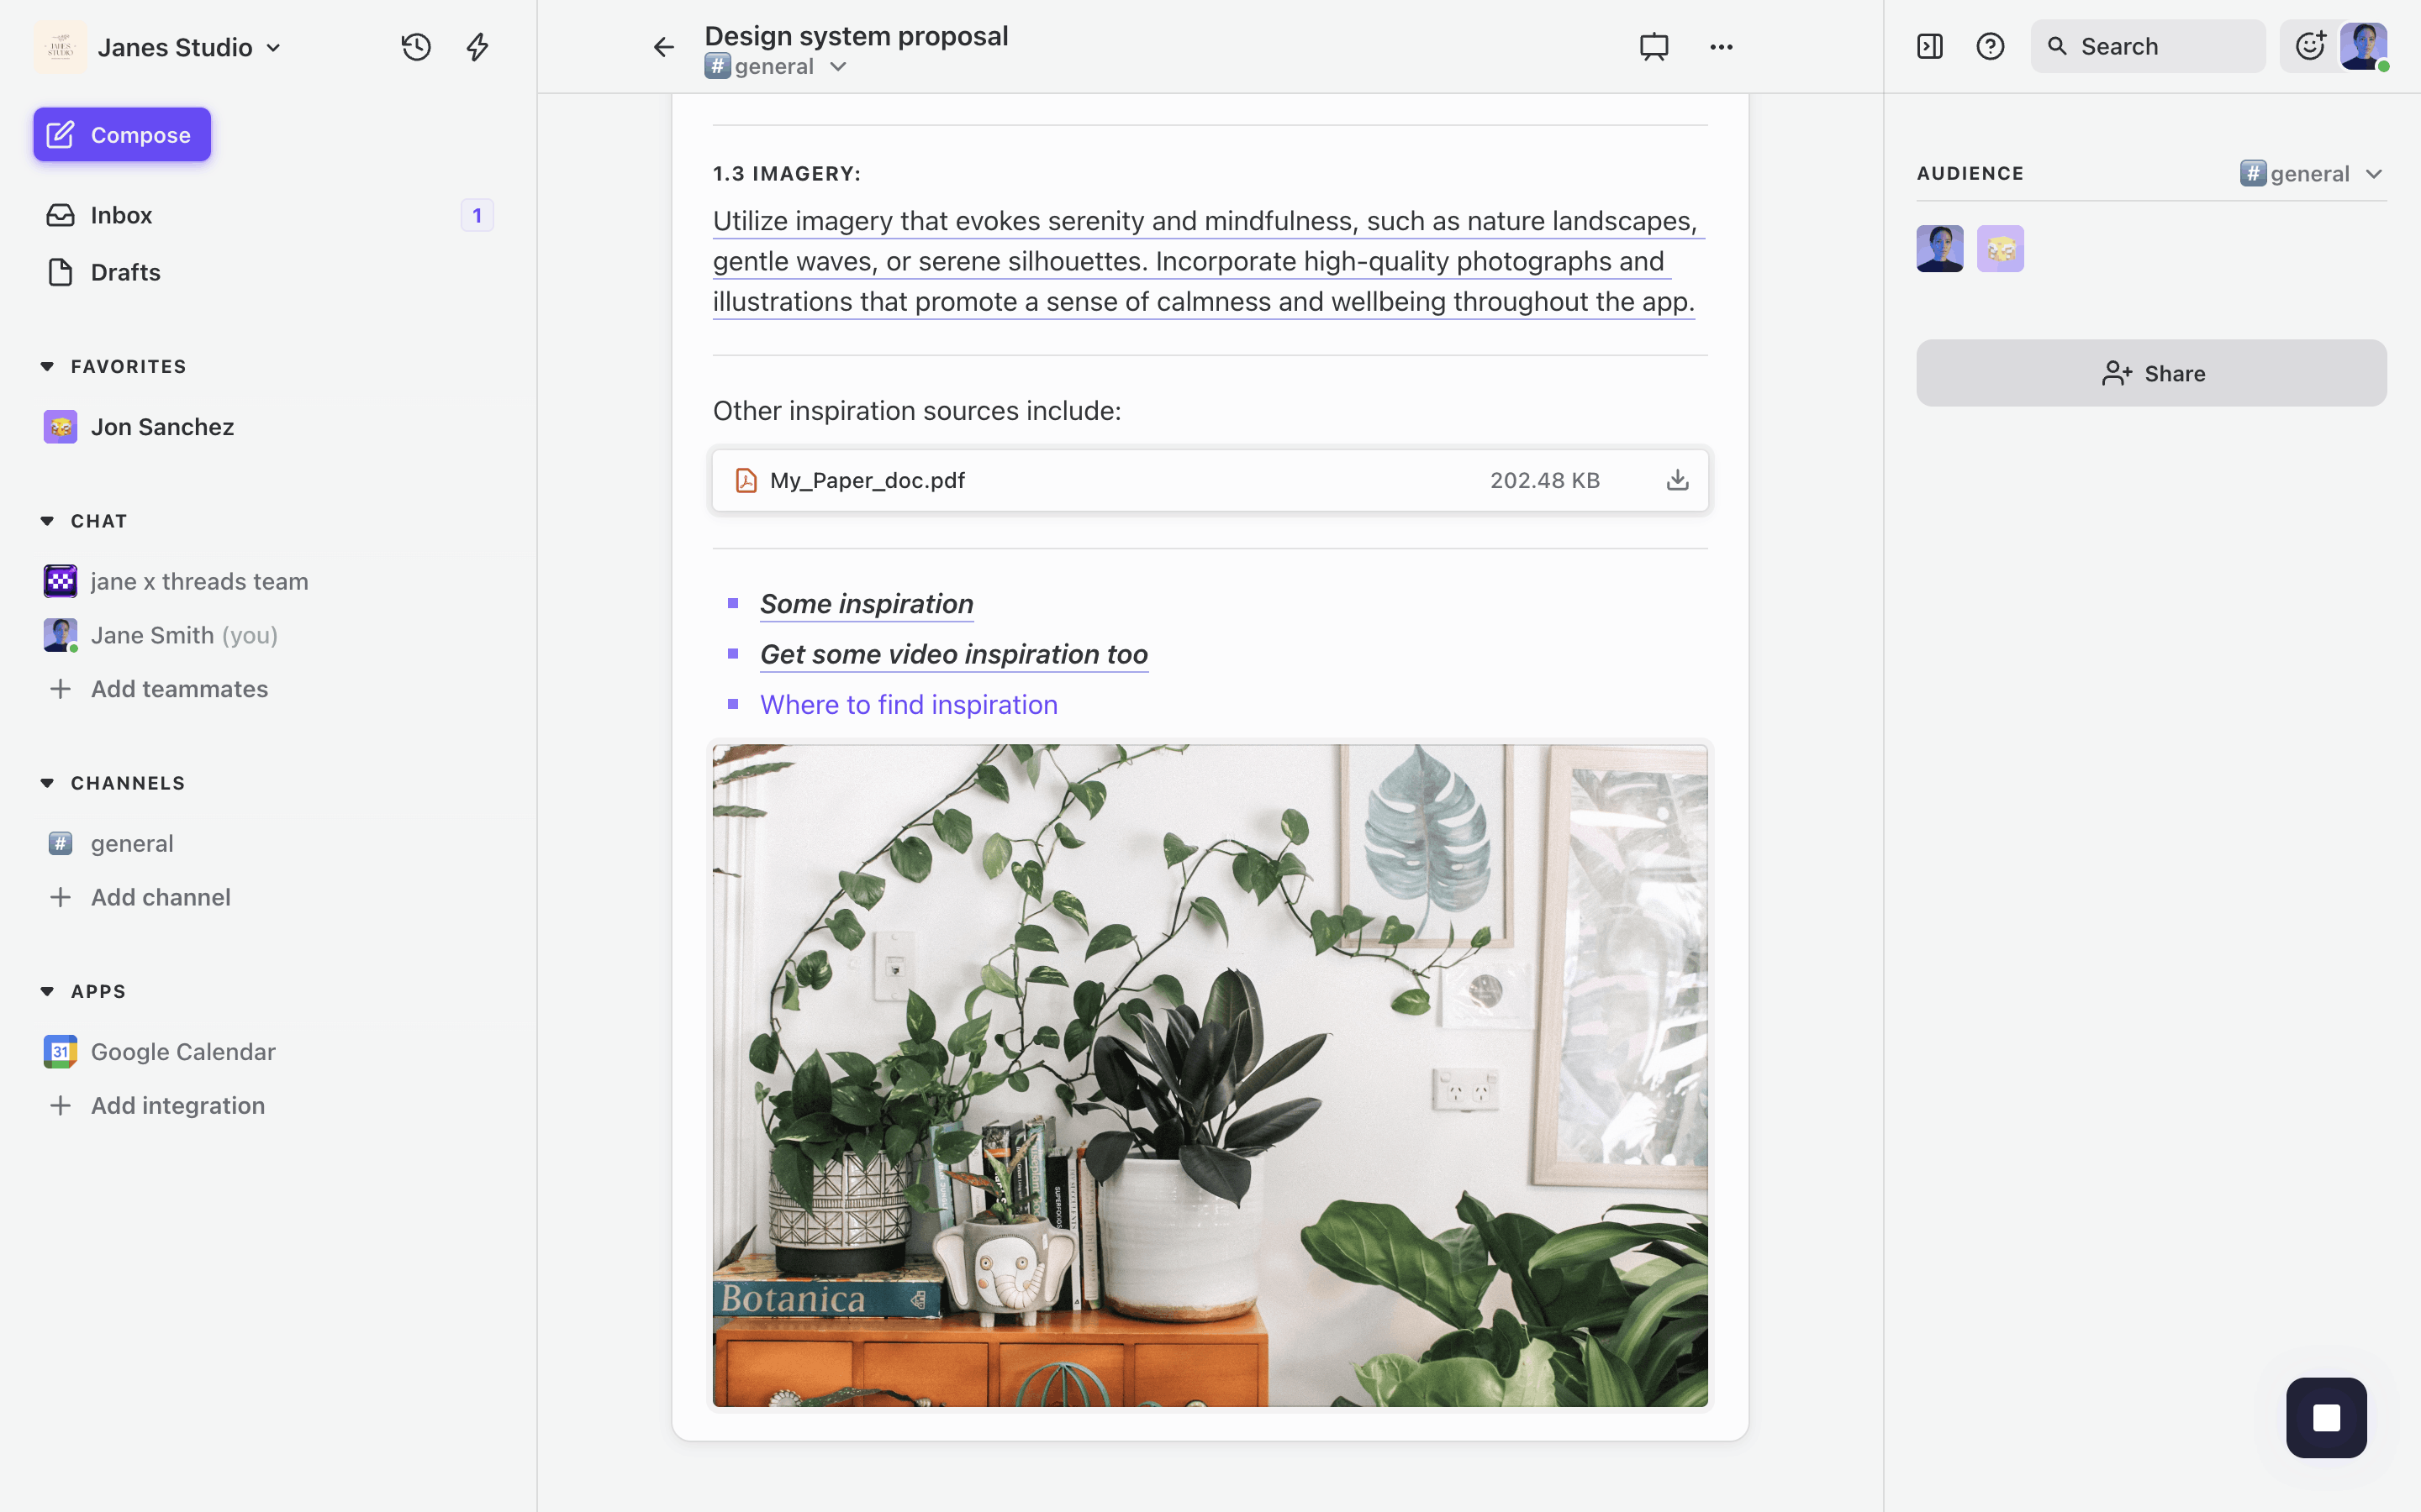Open the Where to find inspiration link
Viewport: 2421px width, 1512px height.
[x=909, y=705]
